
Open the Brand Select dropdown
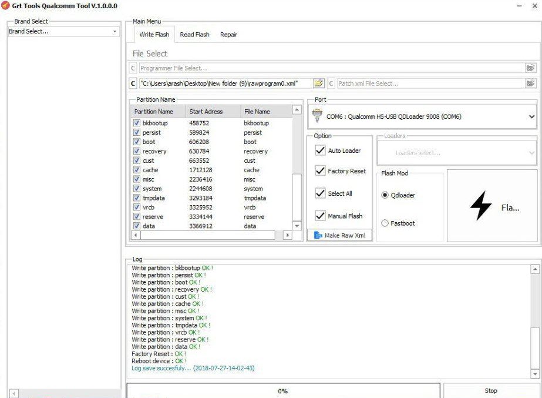point(63,32)
